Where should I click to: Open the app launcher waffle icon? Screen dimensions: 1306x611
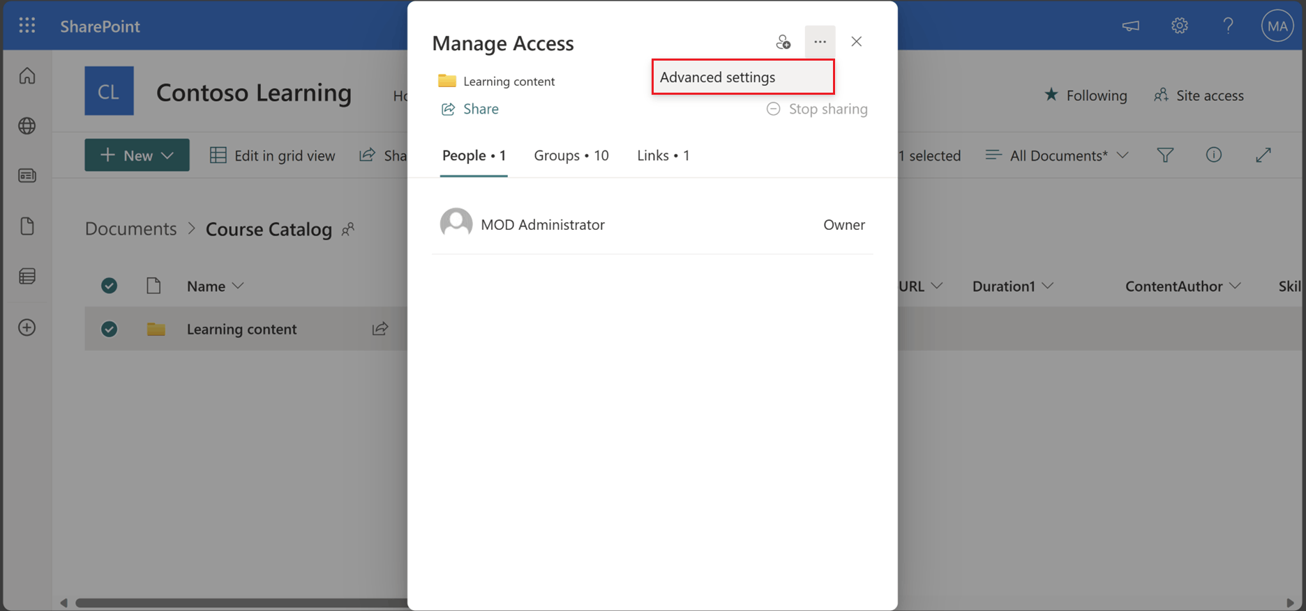[27, 26]
